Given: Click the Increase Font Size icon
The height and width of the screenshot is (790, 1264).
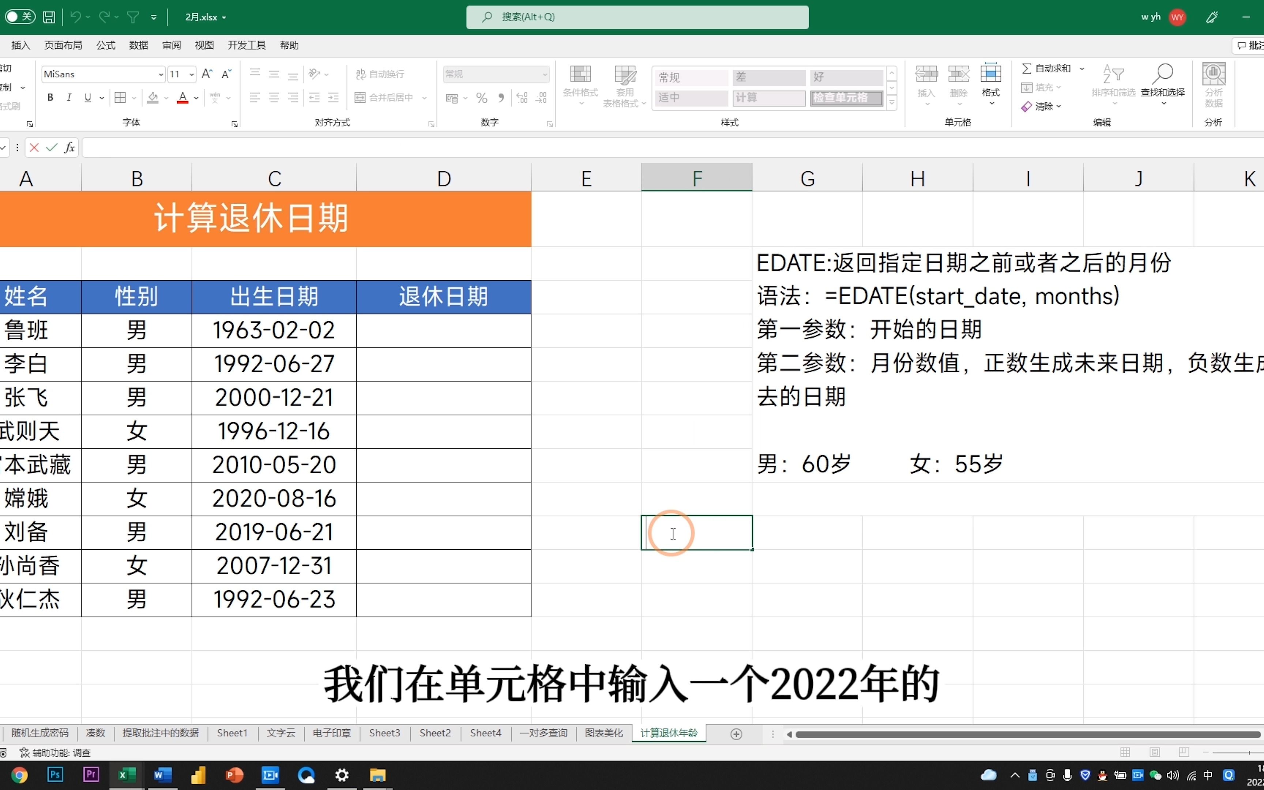Looking at the screenshot, I should [x=207, y=74].
